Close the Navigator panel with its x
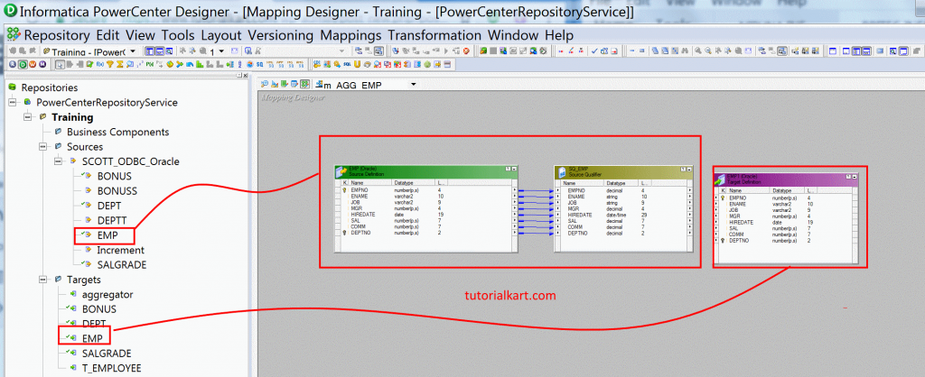This screenshot has width=925, height=377. coord(246,76)
